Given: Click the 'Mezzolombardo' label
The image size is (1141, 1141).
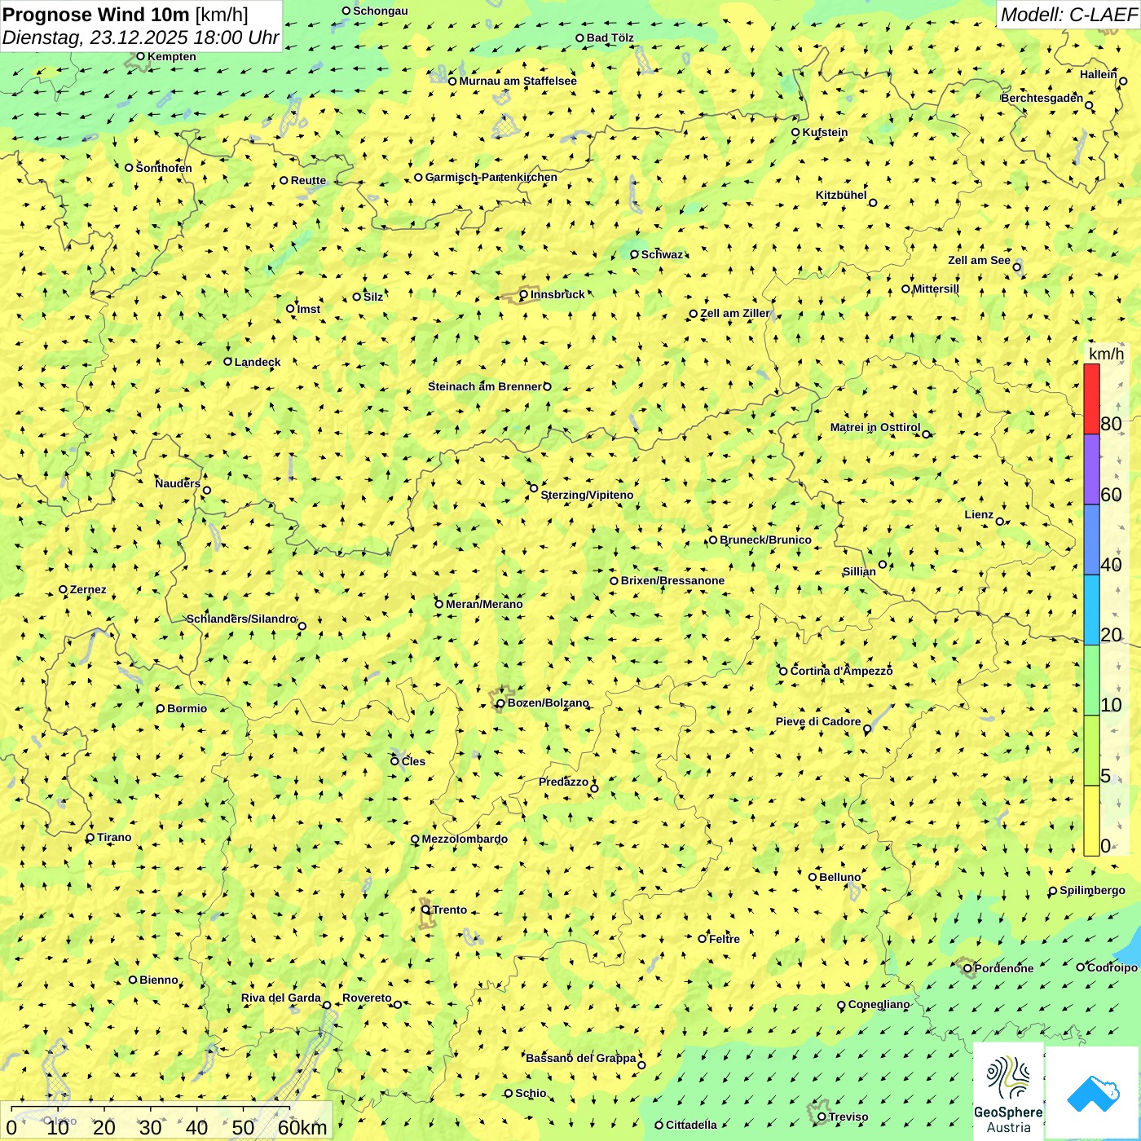Looking at the screenshot, I should (x=465, y=839).
